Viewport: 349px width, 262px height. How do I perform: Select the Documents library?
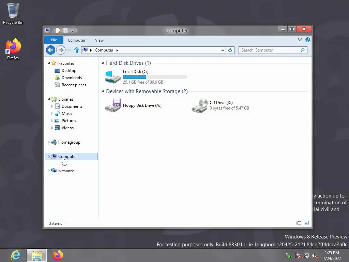click(72, 106)
